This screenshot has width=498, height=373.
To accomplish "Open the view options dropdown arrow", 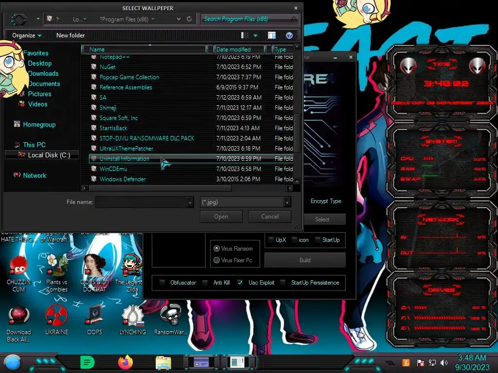I will point(255,35).
